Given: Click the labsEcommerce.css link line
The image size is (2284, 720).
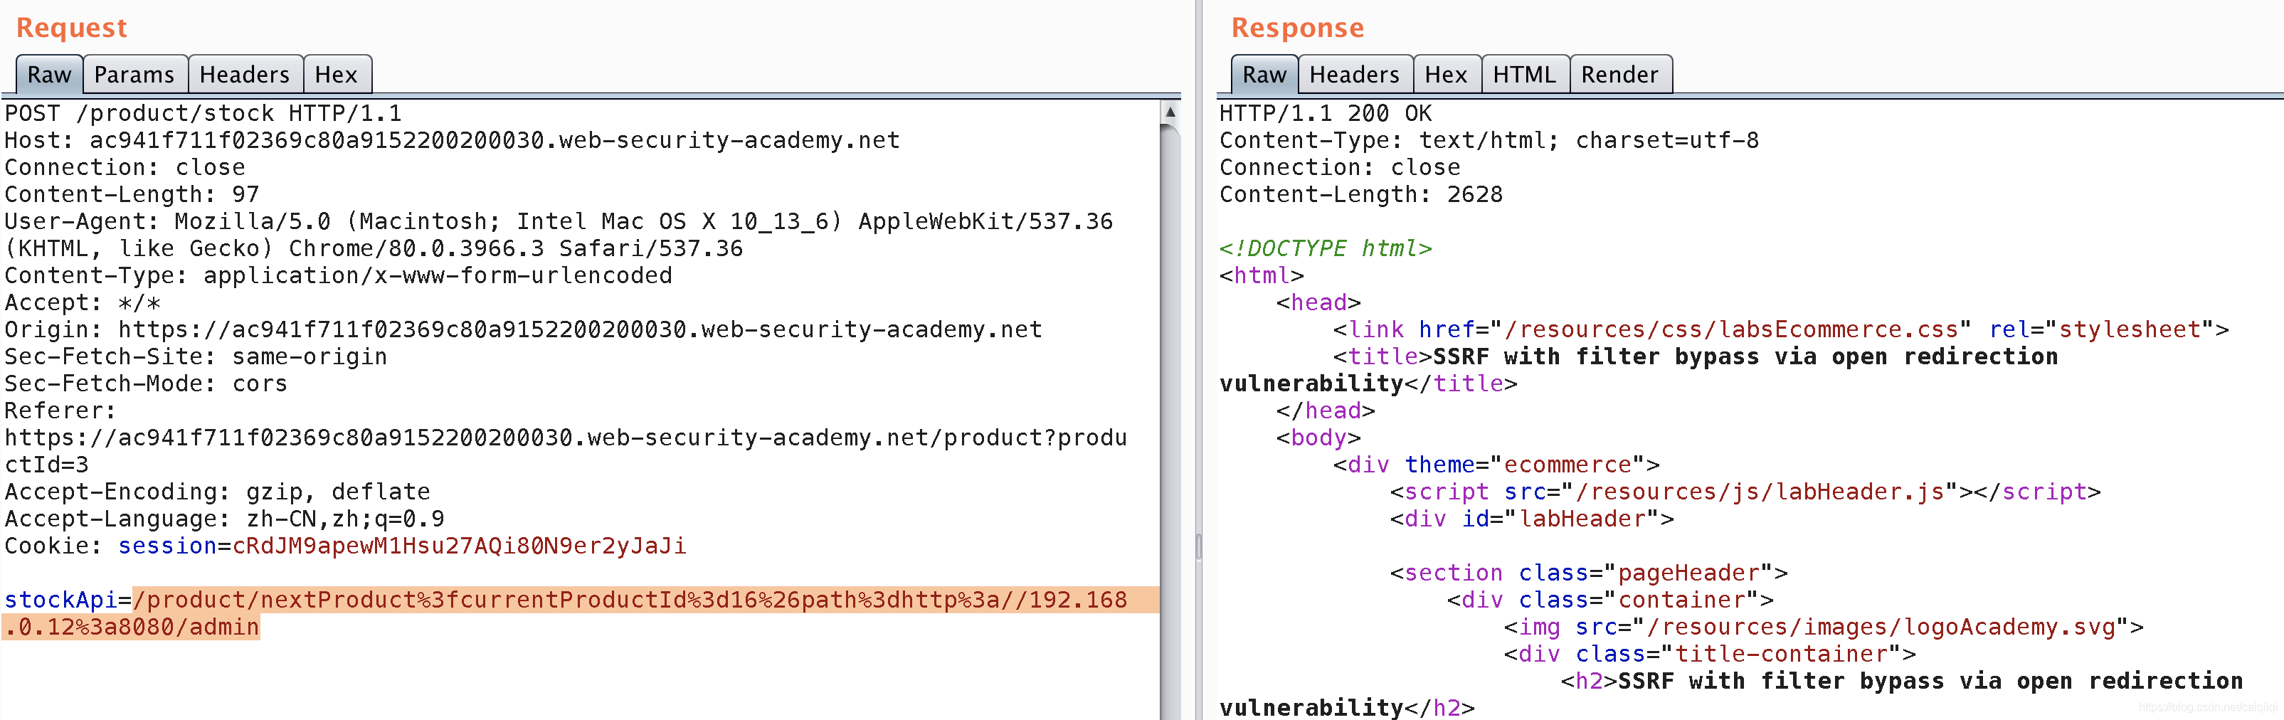Looking at the screenshot, I should (1780, 330).
